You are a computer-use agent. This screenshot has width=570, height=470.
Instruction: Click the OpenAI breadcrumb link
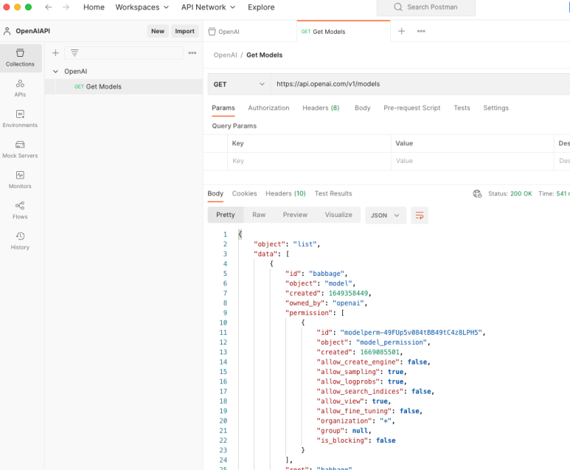point(226,55)
